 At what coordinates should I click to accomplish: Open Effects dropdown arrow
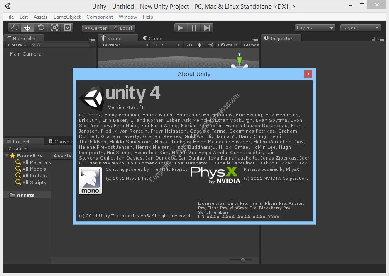(x=236, y=45)
